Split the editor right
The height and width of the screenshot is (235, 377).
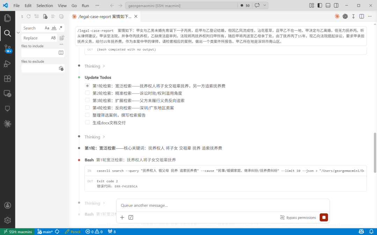click(362, 16)
